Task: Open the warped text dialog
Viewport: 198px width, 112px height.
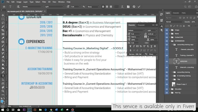Action: [122, 7]
